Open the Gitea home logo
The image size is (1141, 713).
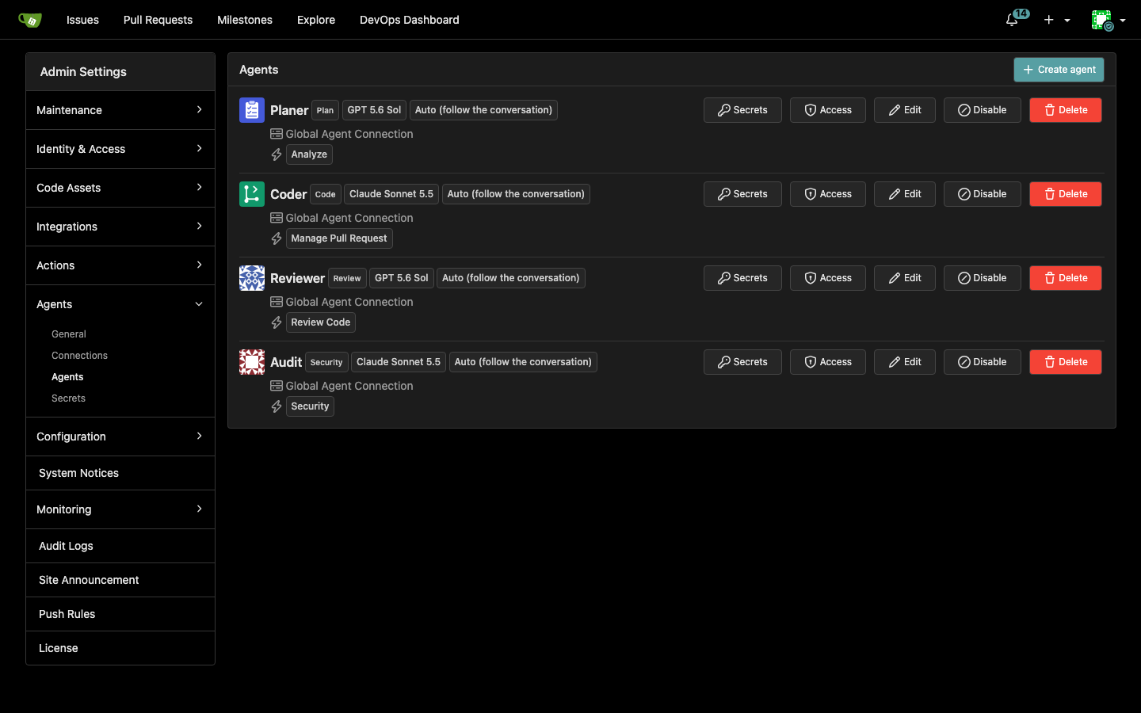pyautogui.click(x=30, y=20)
